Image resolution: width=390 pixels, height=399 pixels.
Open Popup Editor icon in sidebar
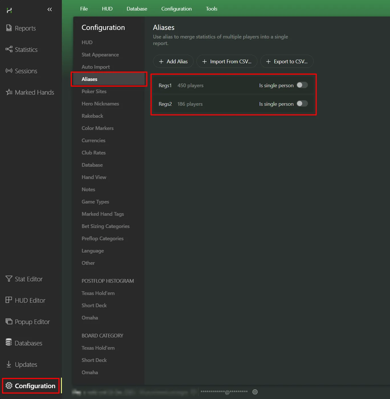[9, 321]
